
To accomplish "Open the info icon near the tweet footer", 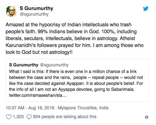I will [147, 117].
